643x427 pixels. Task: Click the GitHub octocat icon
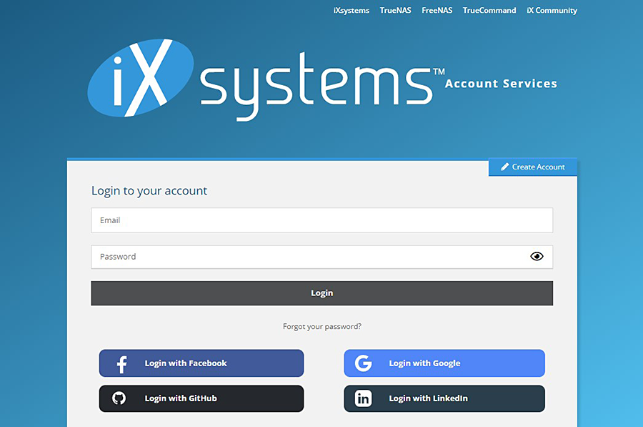pyautogui.click(x=119, y=398)
